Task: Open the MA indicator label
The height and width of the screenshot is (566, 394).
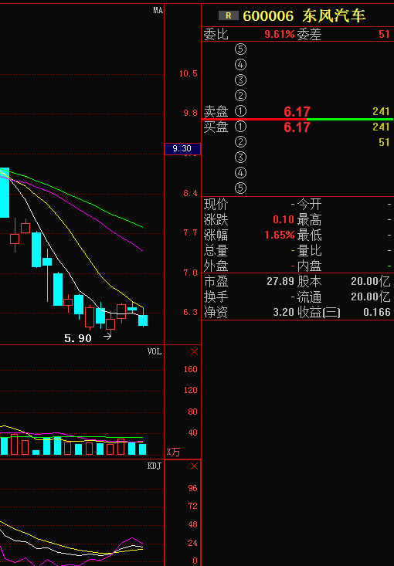Action: coord(158,11)
